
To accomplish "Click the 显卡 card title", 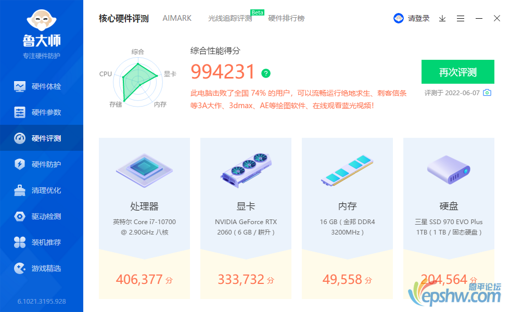I will [246, 206].
